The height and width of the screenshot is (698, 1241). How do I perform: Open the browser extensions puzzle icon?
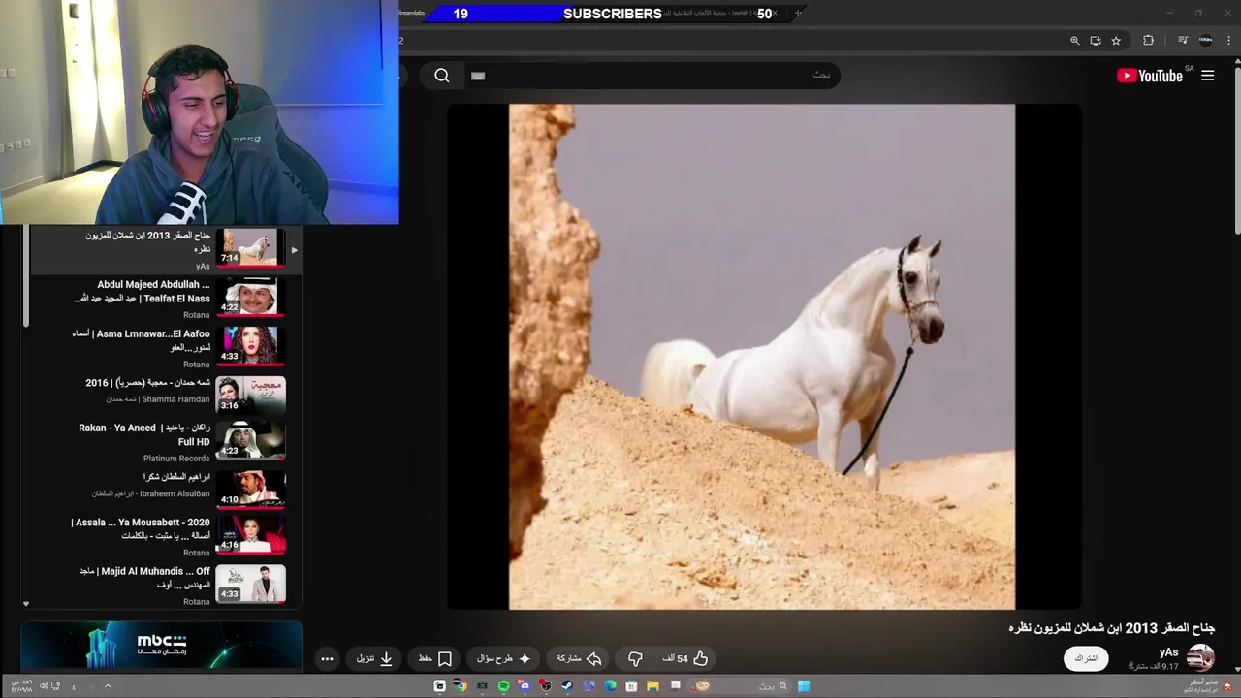[1149, 41]
